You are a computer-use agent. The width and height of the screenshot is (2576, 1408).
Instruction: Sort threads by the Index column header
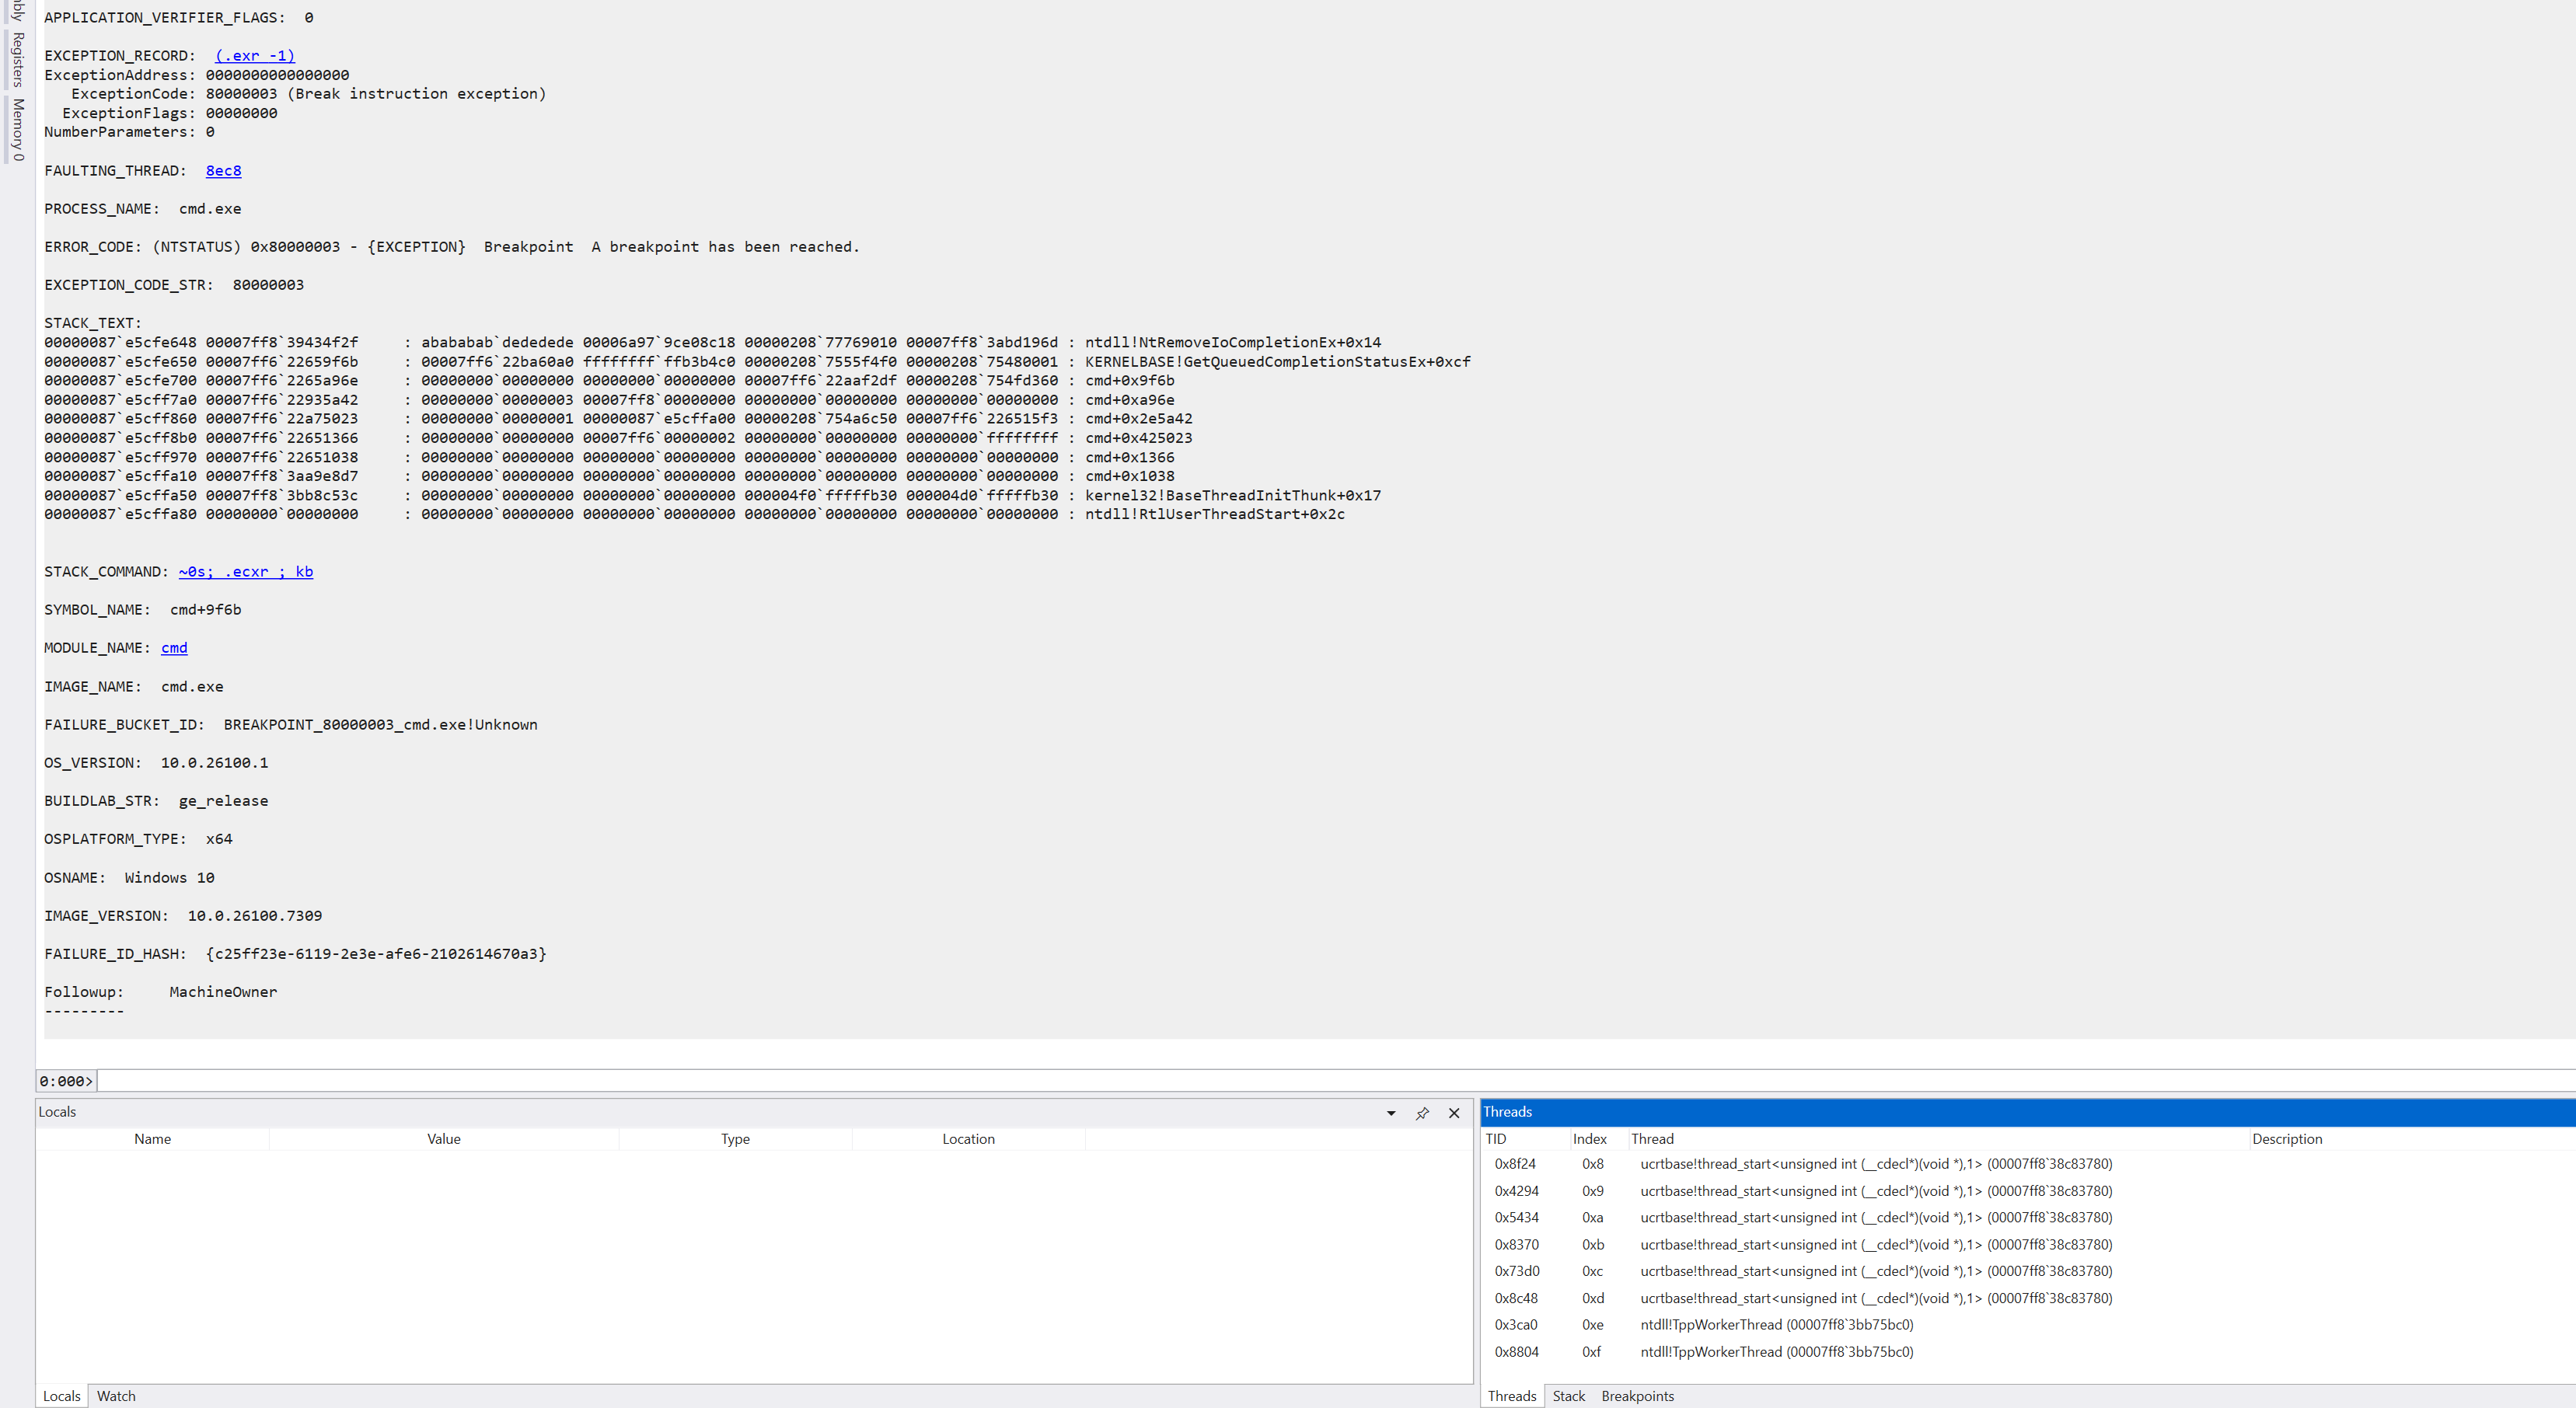pyautogui.click(x=1589, y=1139)
